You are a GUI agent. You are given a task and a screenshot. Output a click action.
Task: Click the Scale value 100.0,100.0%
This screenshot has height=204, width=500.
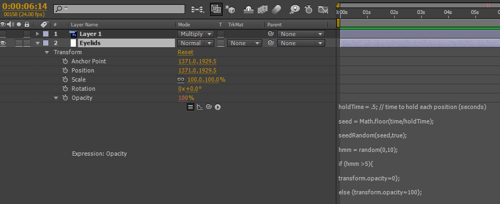coord(206,79)
